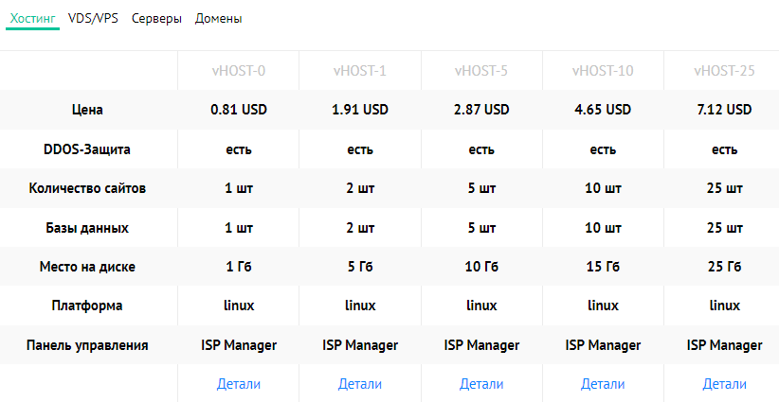Viewport: 779px width, 402px height.
Task: Click the 7.12 USD price cell
Action: 724,110
